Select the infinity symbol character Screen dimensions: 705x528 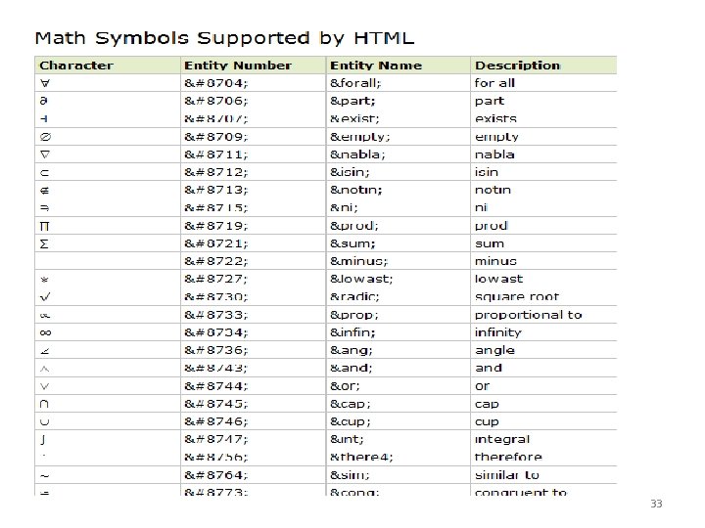[x=45, y=332]
